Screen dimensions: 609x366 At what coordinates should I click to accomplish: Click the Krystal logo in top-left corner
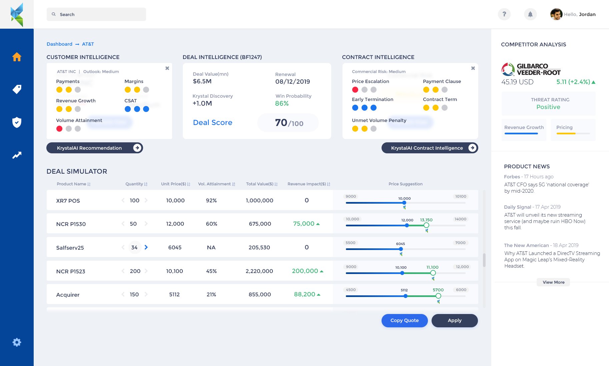tap(17, 15)
